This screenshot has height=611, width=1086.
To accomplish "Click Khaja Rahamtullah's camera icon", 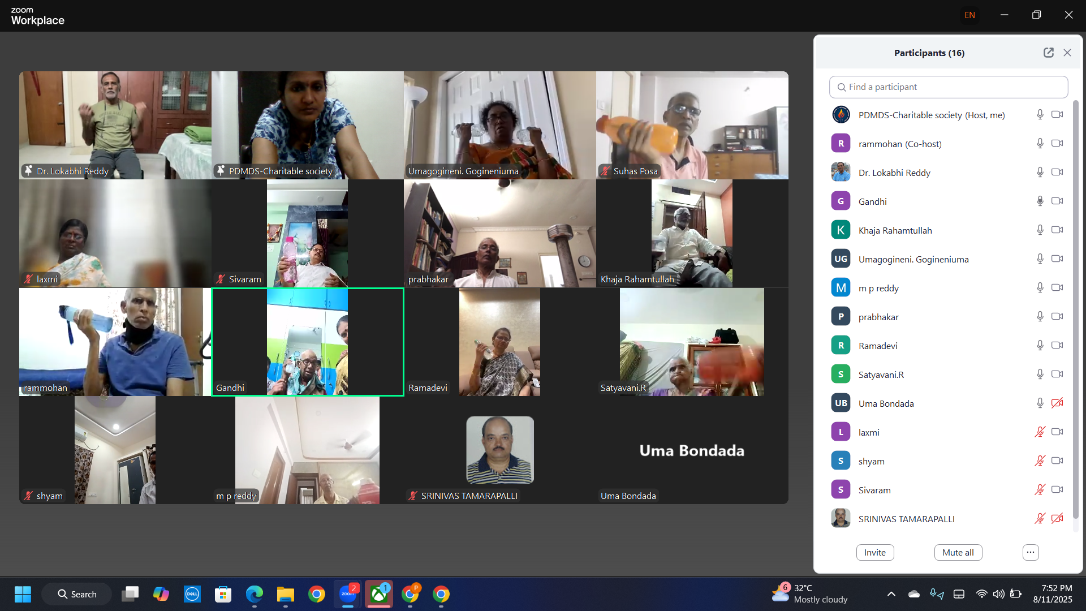I will (x=1057, y=230).
